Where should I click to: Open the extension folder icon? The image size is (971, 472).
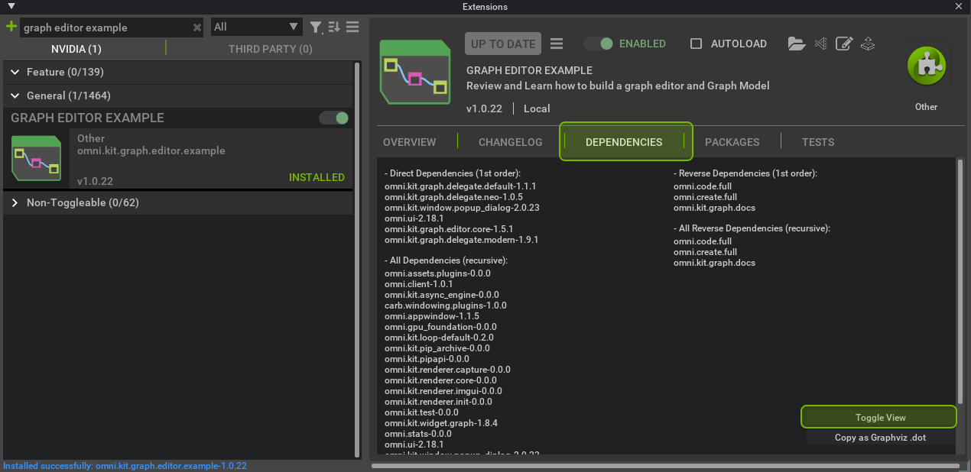coord(797,44)
